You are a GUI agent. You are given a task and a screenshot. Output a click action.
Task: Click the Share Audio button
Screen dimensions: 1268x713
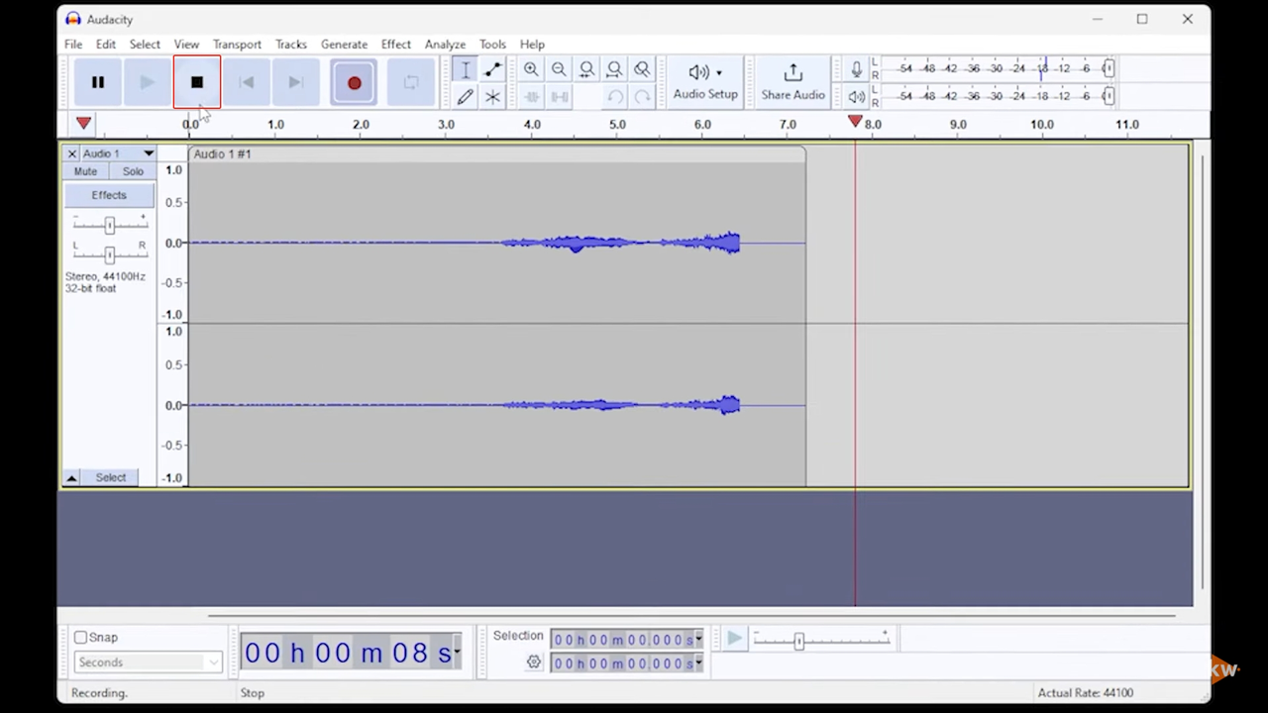point(792,82)
